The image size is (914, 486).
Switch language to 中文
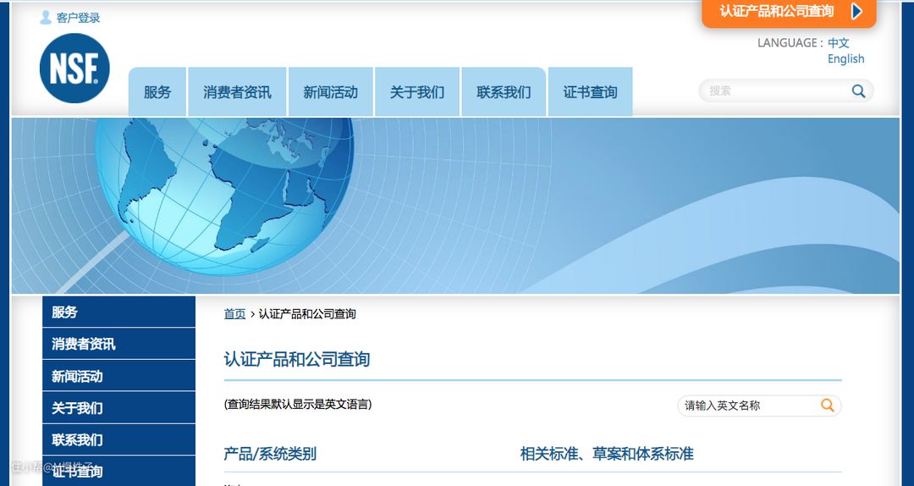coord(838,43)
